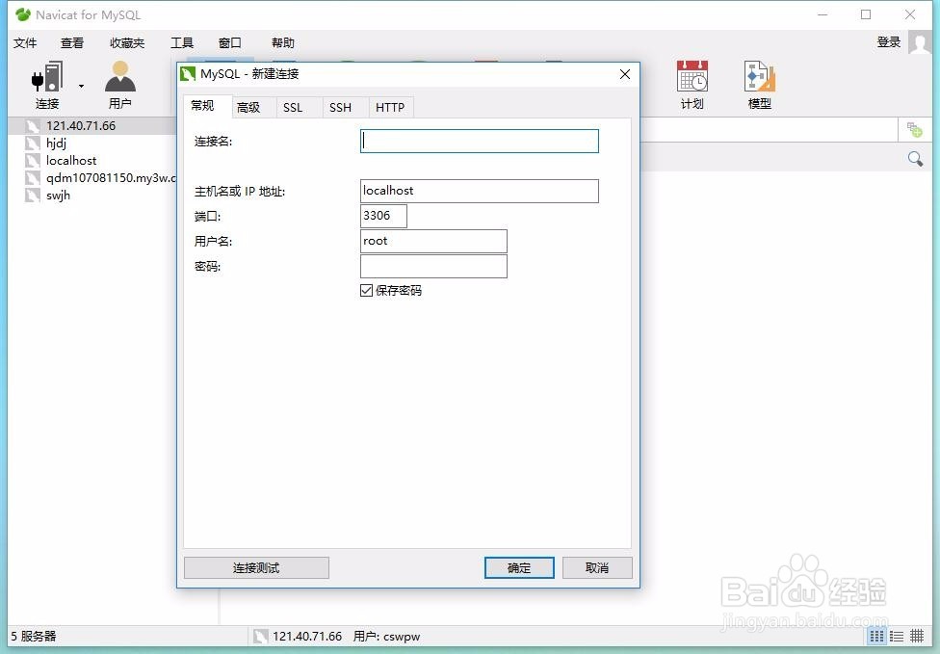
Task: Select grid view icon in bottom right corner
Action: pos(875,636)
